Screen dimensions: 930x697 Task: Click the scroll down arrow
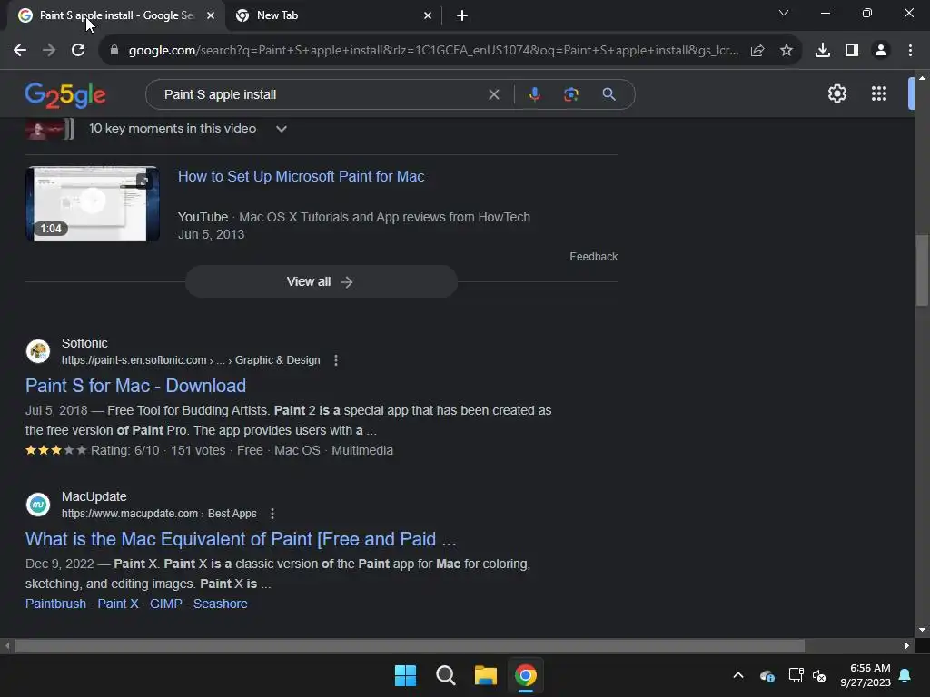[922, 630]
